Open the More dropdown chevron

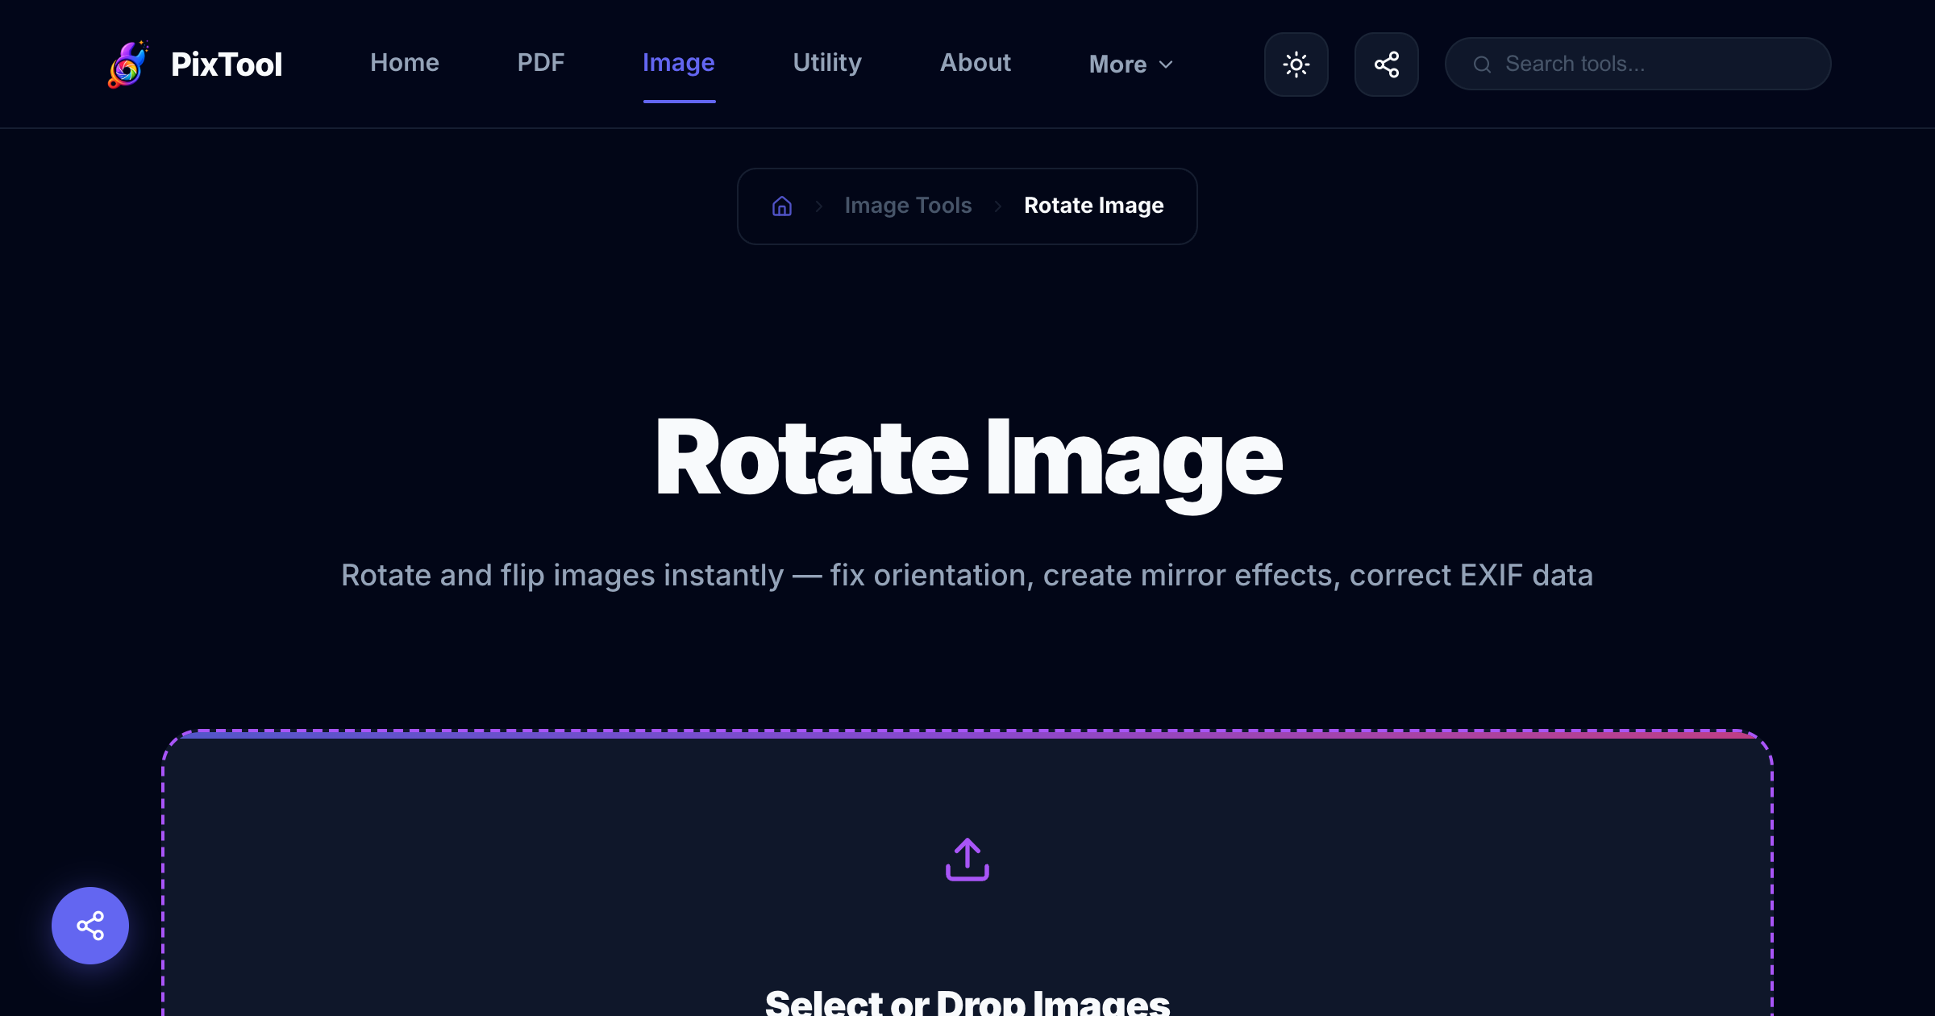pos(1167,65)
